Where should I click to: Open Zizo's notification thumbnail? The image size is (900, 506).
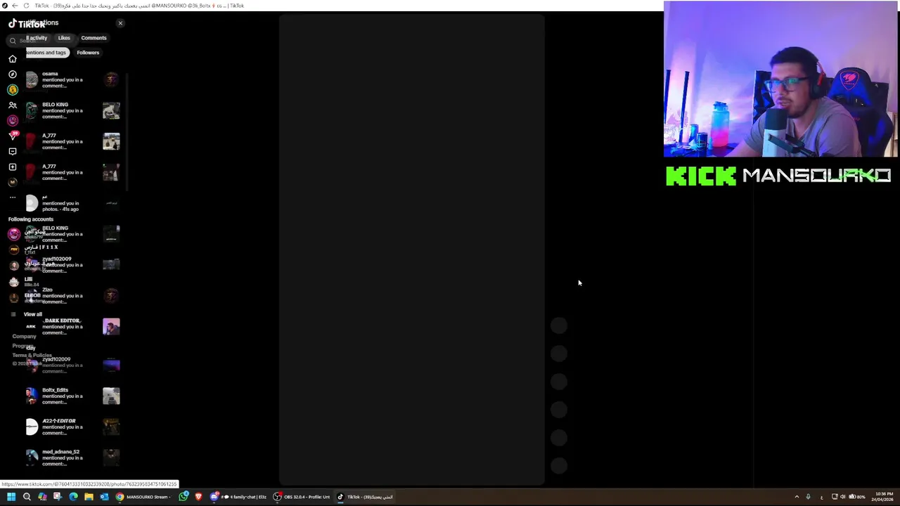coord(111,296)
